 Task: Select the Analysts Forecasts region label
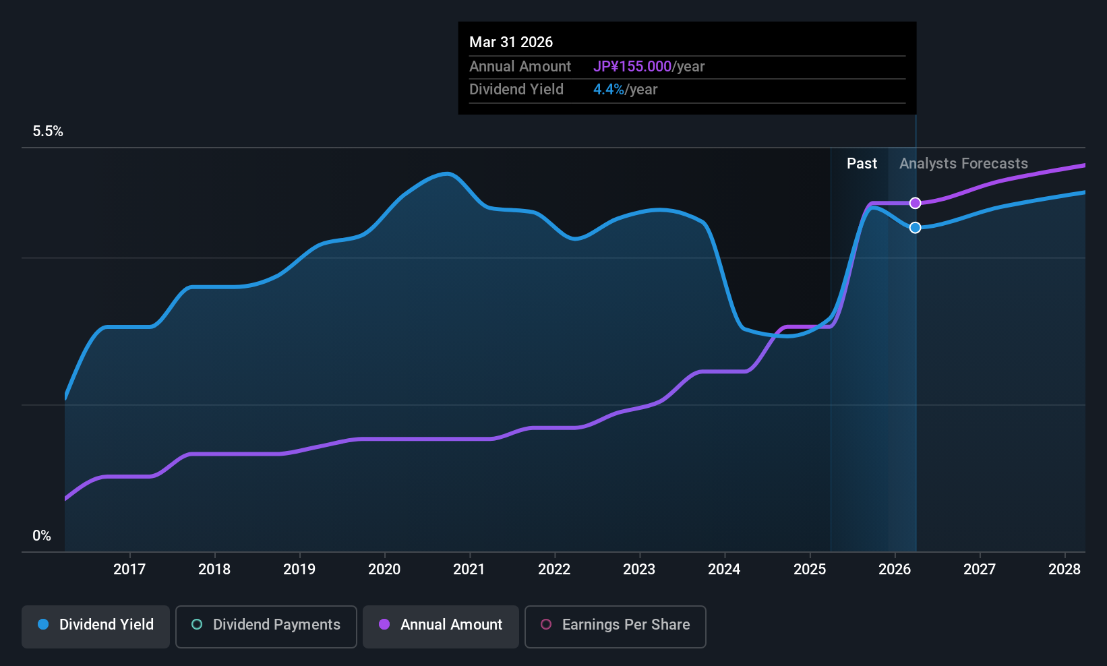click(x=963, y=164)
